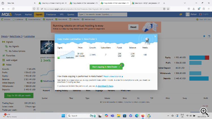Click Luminafee signal avatar image
Screen dimensions: 212x119
point(47,47)
